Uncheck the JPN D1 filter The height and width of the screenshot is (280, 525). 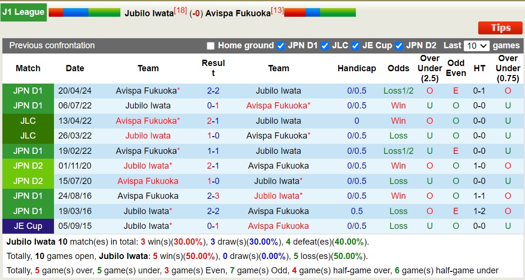click(279, 46)
